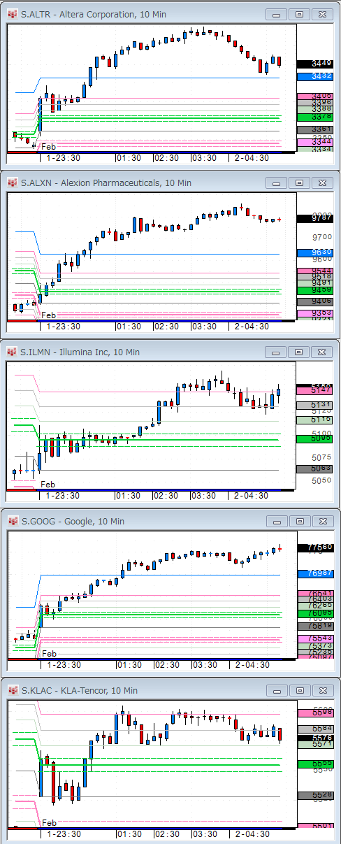Click the gray 5131 price label on ILMN
The height and width of the screenshot is (844, 341).
[x=315, y=405]
